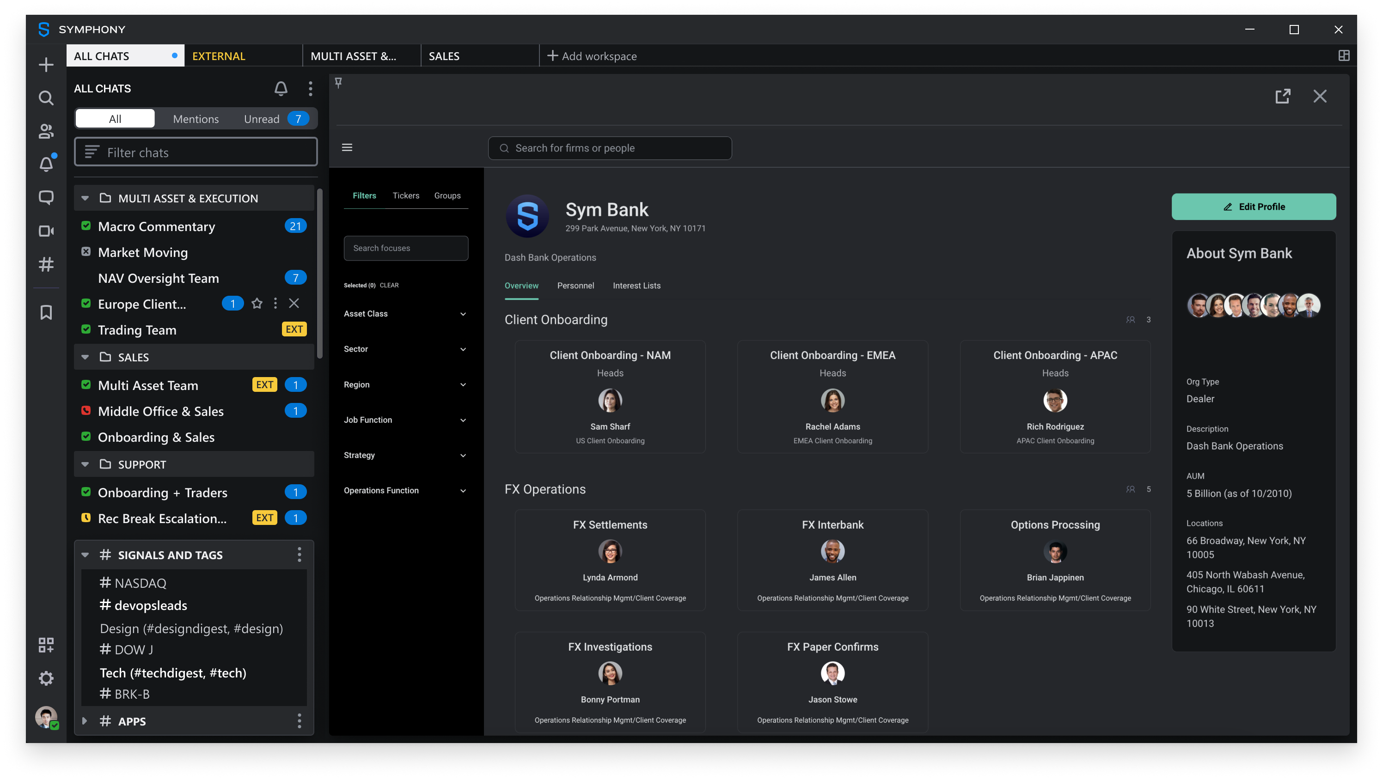The image size is (1383, 780).
Task: Star the Europe Client chat
Action: (257, 304)
